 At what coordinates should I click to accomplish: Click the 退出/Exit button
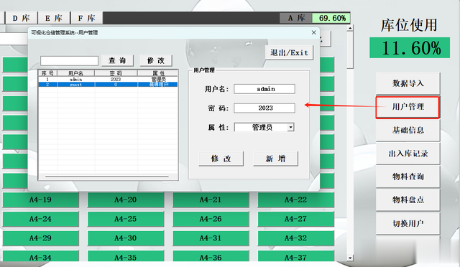(x=289, y=53)
